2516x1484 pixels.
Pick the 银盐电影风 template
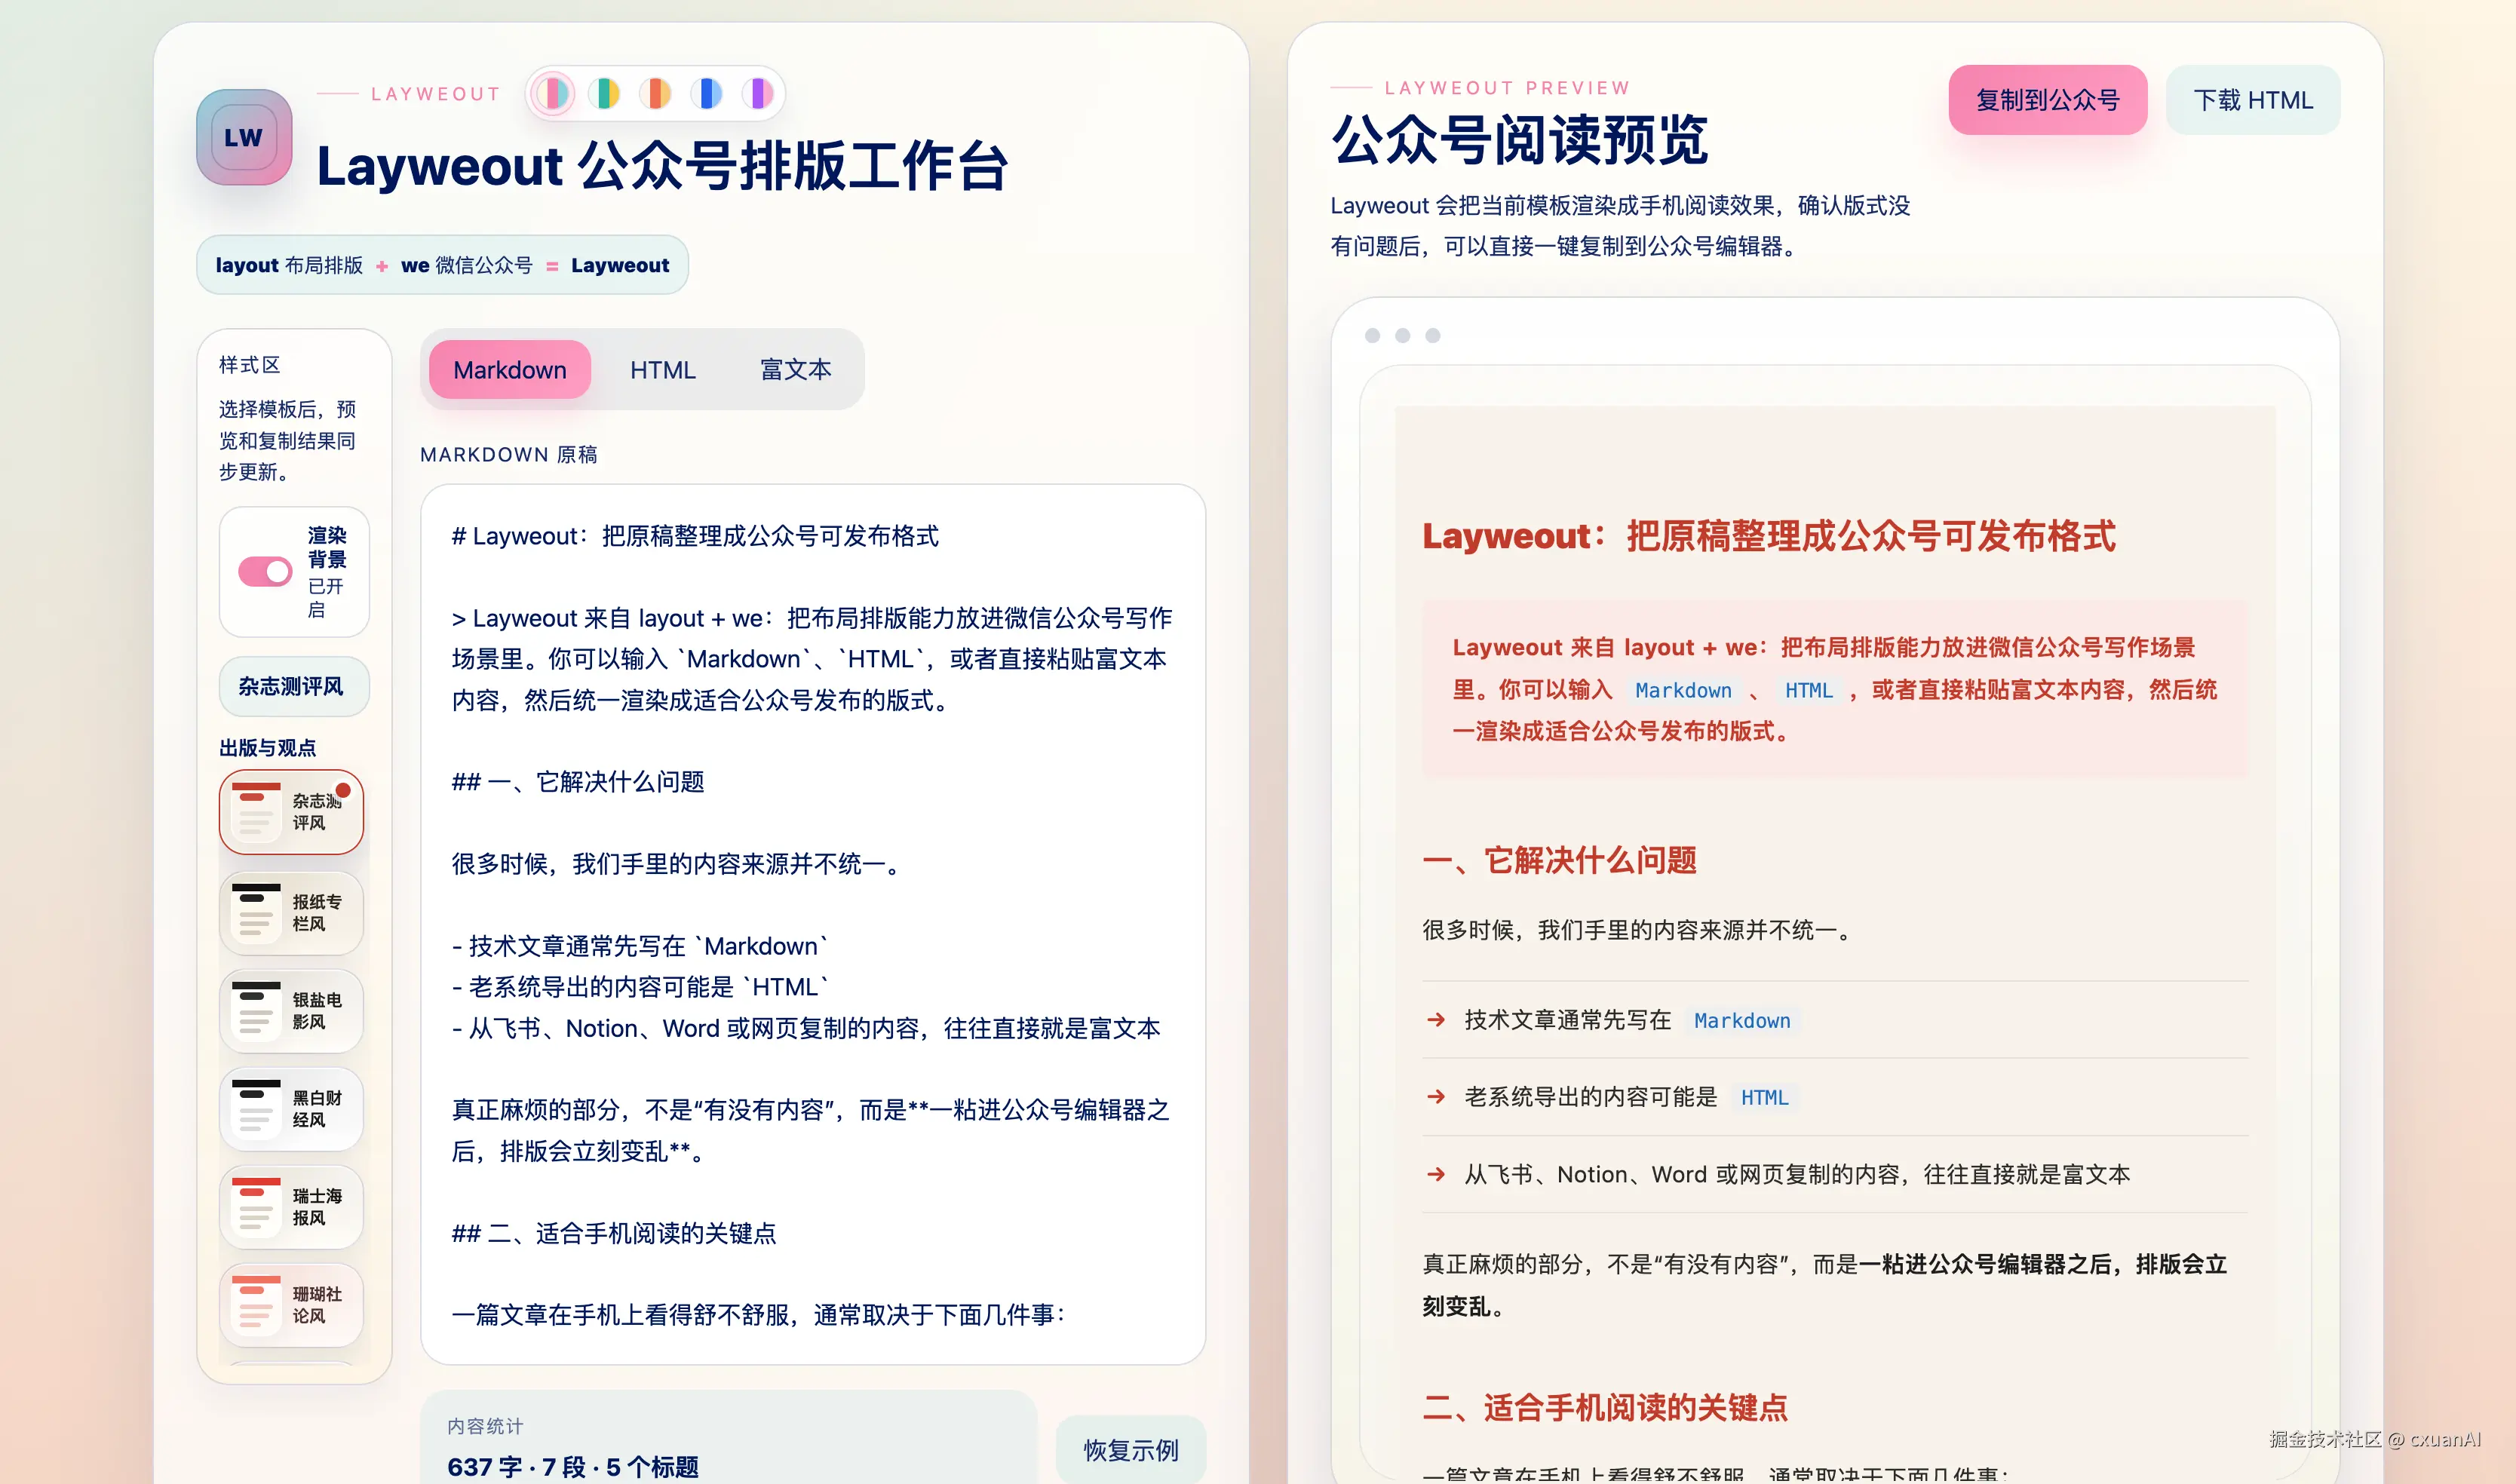[291, 1010]
